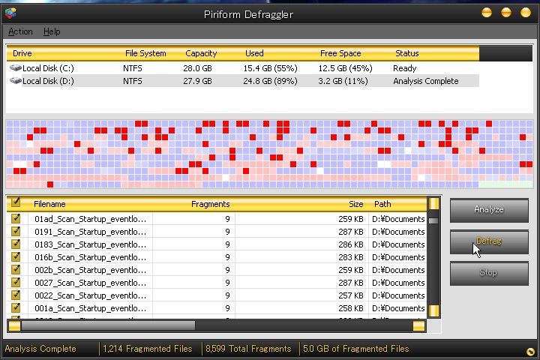Open the Help menu
This screenshot has width=540, height=360.
(x=52, y=31)
